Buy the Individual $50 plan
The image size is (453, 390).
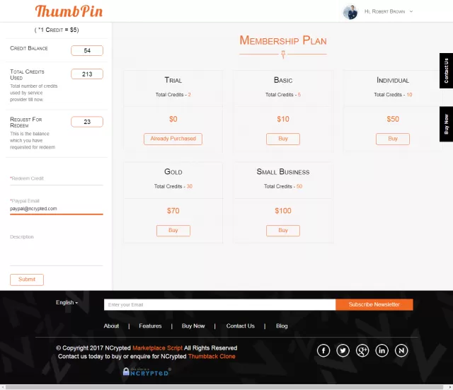pyautogui.click(x=393, y=139)
